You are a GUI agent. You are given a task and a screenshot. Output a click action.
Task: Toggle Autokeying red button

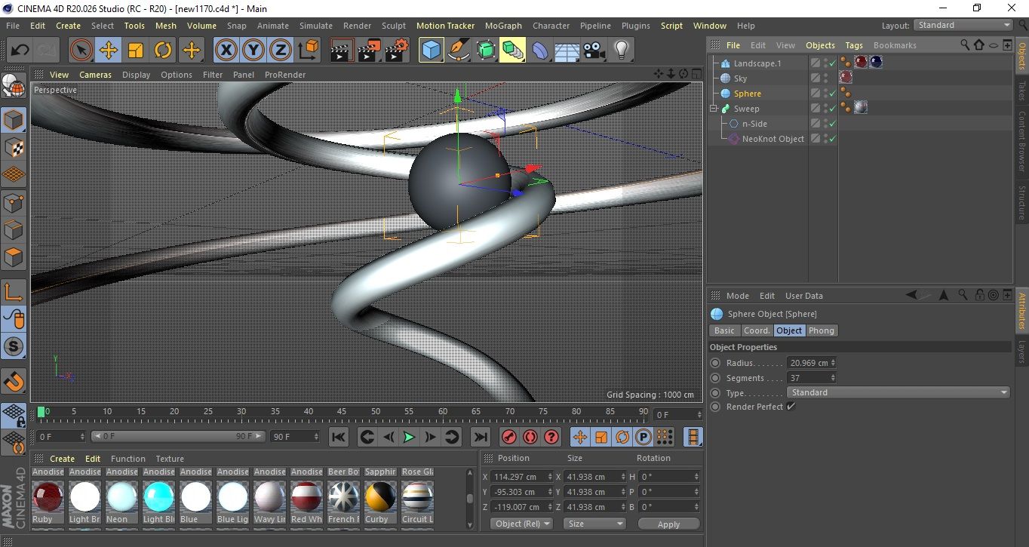(x=530, y=437)
